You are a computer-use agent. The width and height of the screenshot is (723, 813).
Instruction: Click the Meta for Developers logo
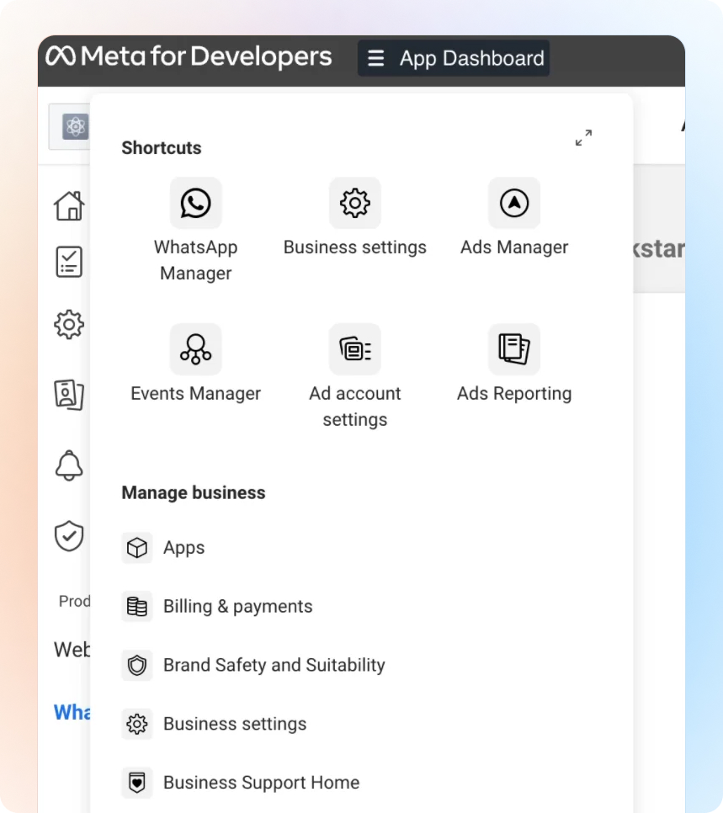[189, 57]
